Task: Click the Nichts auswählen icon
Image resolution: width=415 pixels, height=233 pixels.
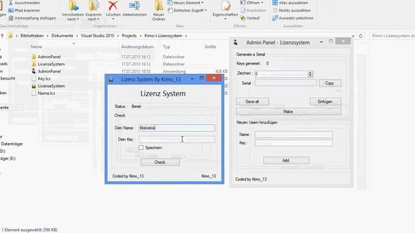Action: point(275,10)
